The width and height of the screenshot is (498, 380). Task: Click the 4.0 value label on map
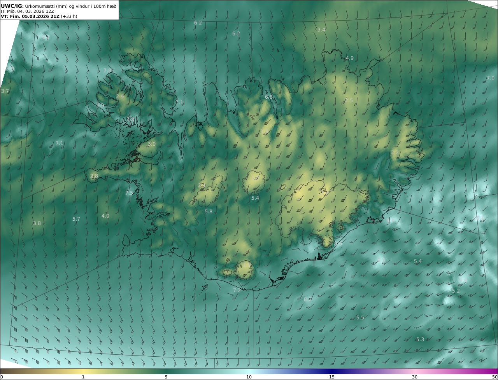(105, 216)
